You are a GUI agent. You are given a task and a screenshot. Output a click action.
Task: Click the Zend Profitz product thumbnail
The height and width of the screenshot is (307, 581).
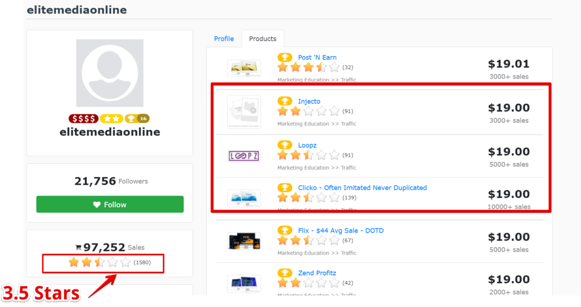coord(244,284)
